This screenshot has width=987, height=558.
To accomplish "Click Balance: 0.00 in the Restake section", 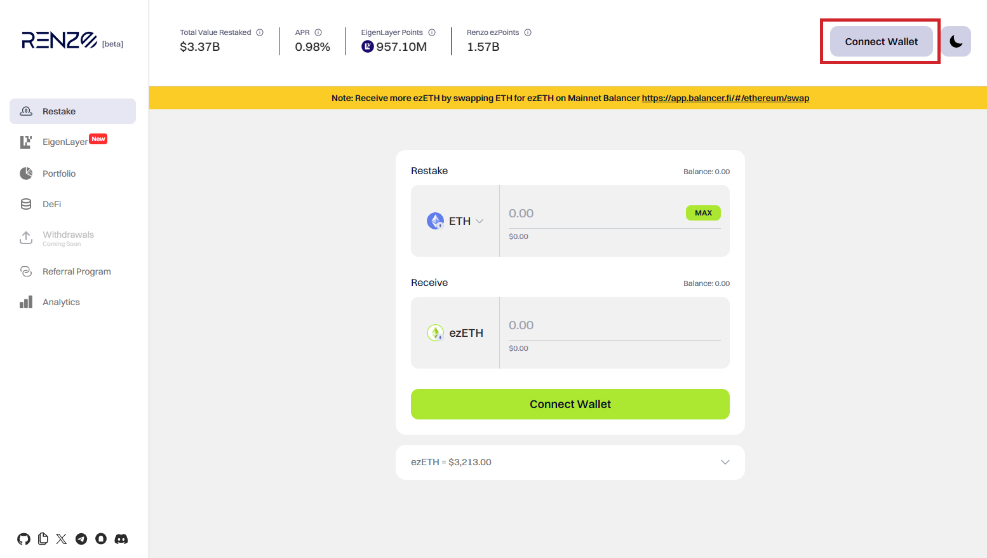I will click(706, 172).
